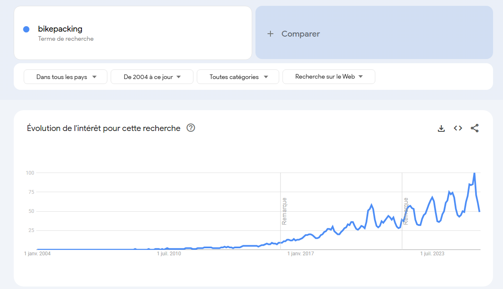Open the help question mark icon
This screenshot has width=503, height=289.
pyautogui.click(x=191, y=128)
